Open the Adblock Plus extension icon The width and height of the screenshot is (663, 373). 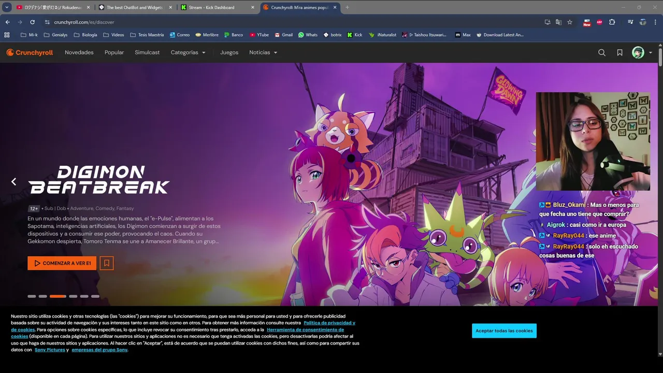(x=599, y=22)
